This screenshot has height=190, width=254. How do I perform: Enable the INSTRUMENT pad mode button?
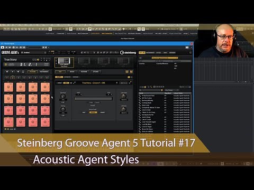44,72
